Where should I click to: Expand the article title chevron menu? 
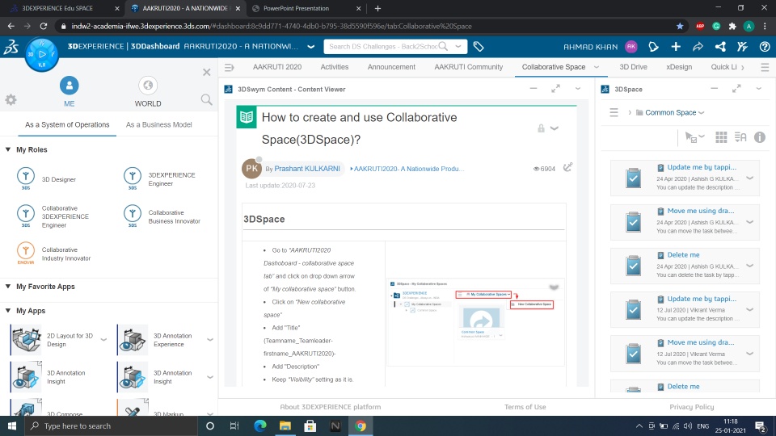(555, 128)
